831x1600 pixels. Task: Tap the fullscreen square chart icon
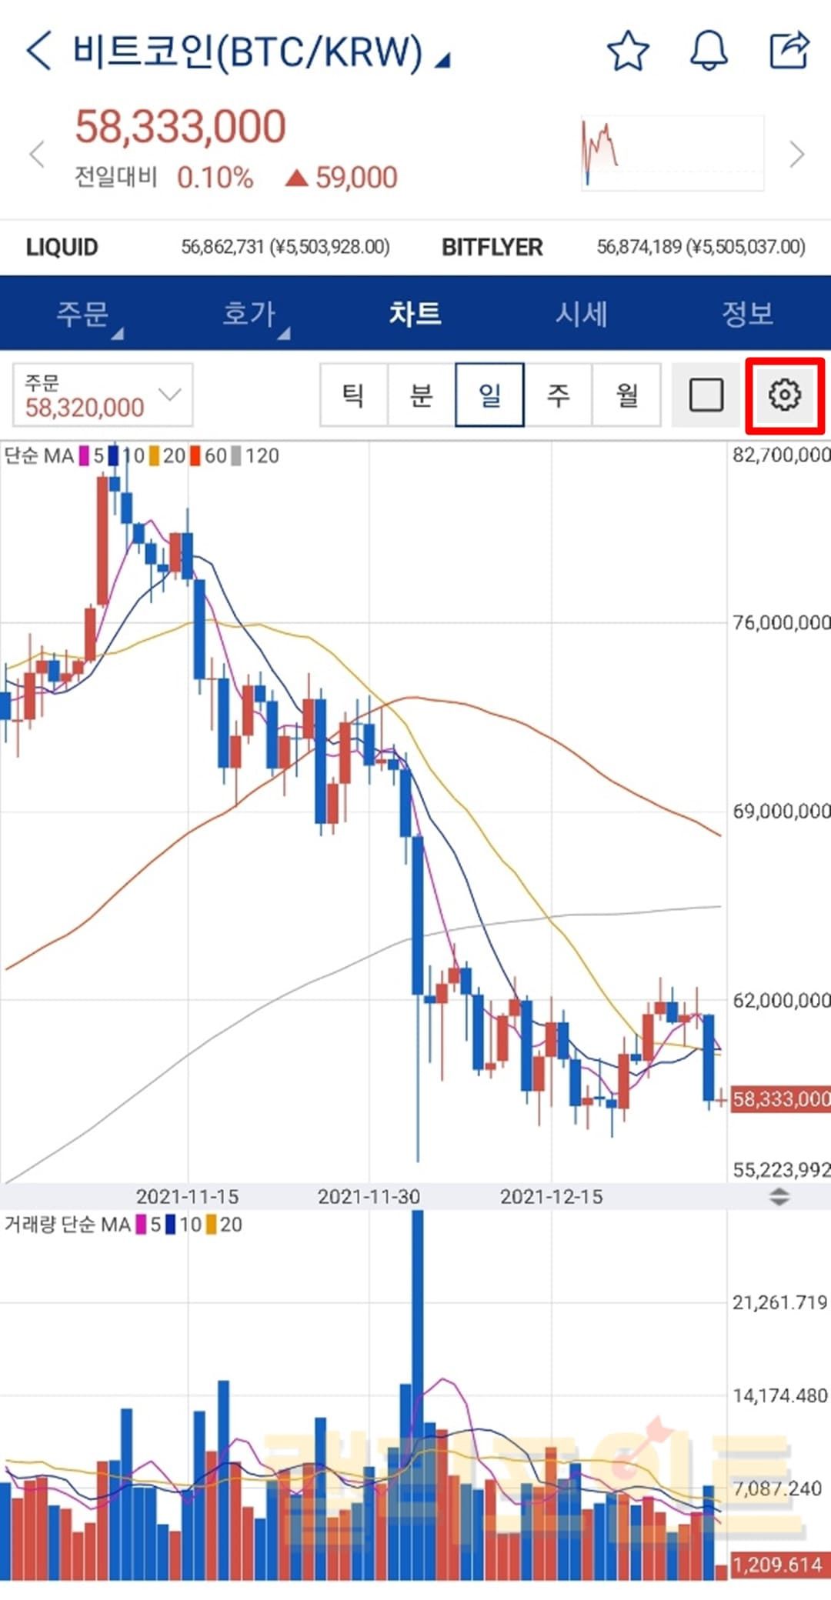[706, 395]
